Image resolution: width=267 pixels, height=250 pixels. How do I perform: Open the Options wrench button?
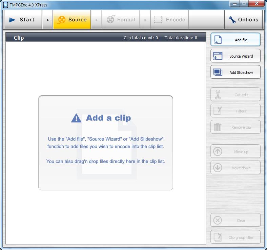tap(243, 20)
